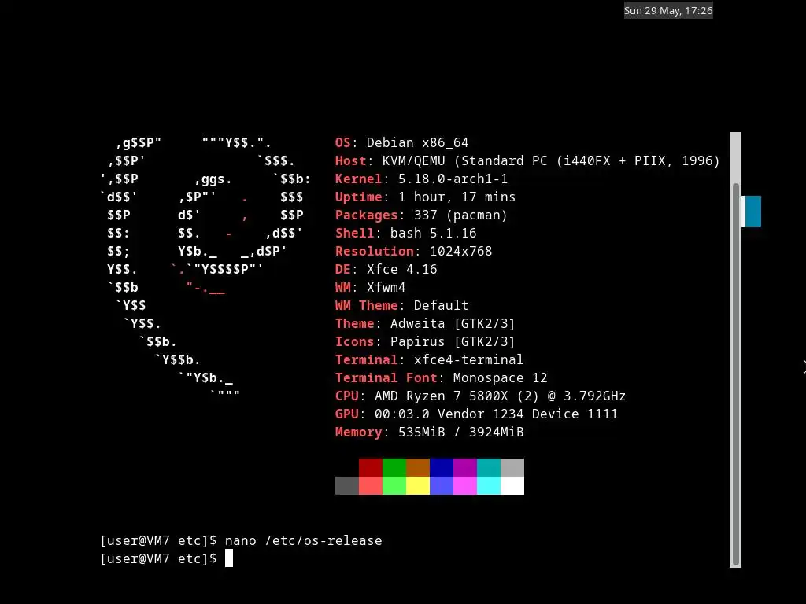Click the bright red color block
Viewport: 806px width, 604px height.
(x=371, y=485)
